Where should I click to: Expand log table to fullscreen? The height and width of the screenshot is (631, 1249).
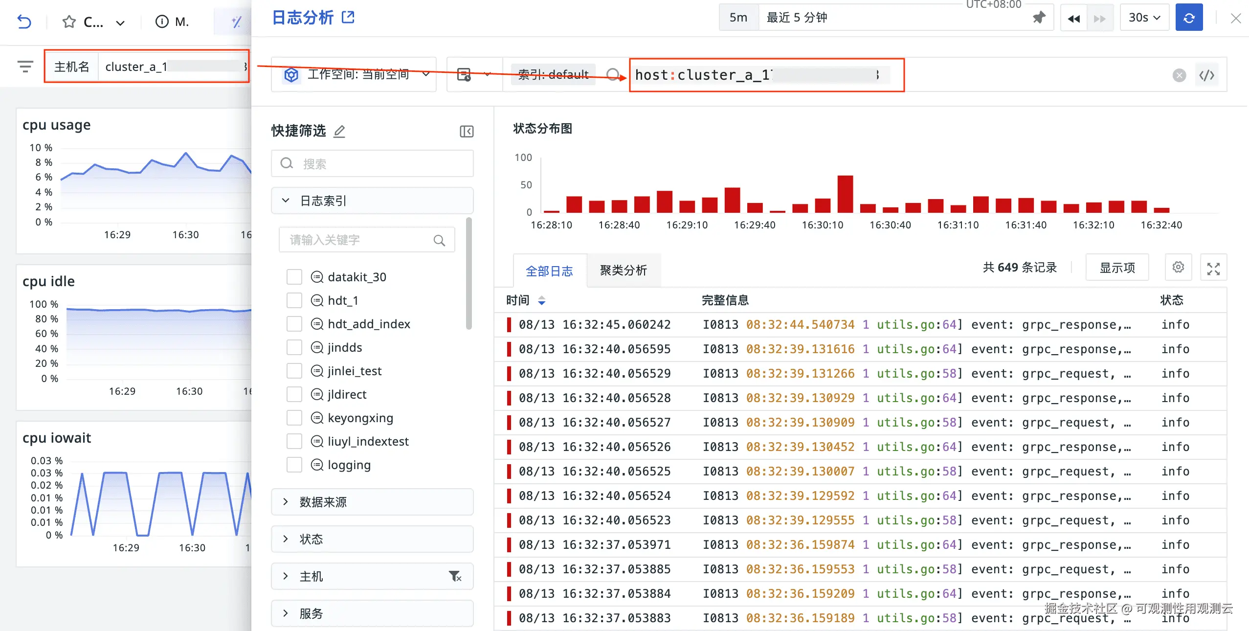1213,268
